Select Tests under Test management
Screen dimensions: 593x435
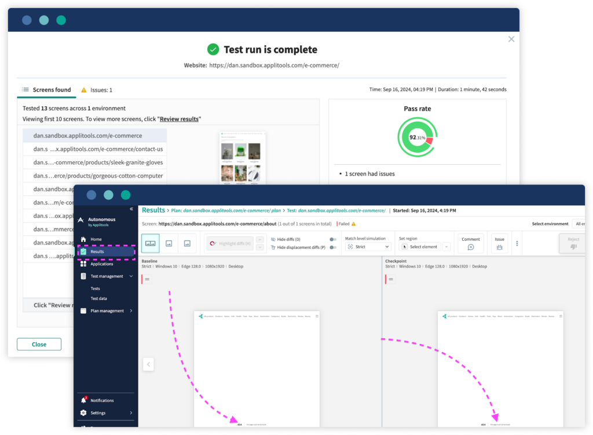point(96,288)
